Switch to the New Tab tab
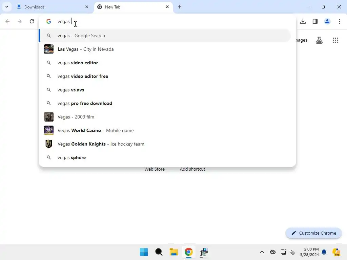 coord(134,7)
